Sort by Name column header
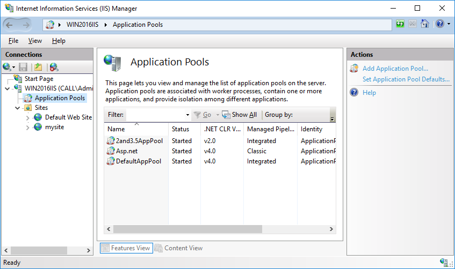The width and height of the screenshot is (455, 269). coord(136,129)
